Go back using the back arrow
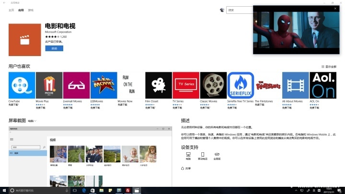 [4, 3]
